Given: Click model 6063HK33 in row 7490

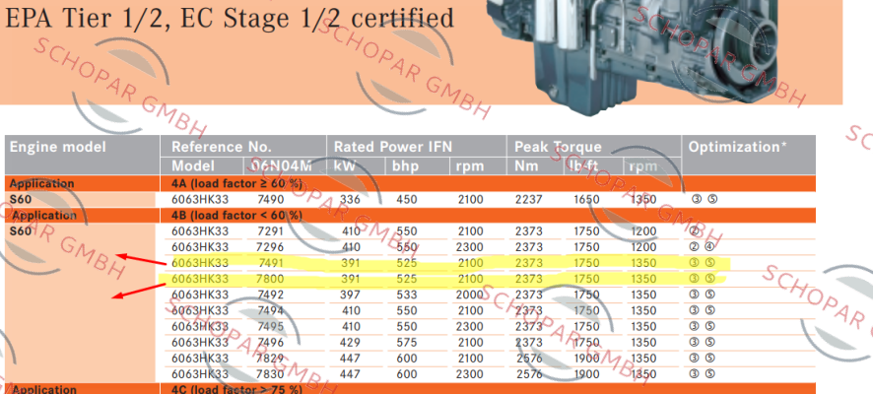Looking at the screenshot, I should coord(200,199).
